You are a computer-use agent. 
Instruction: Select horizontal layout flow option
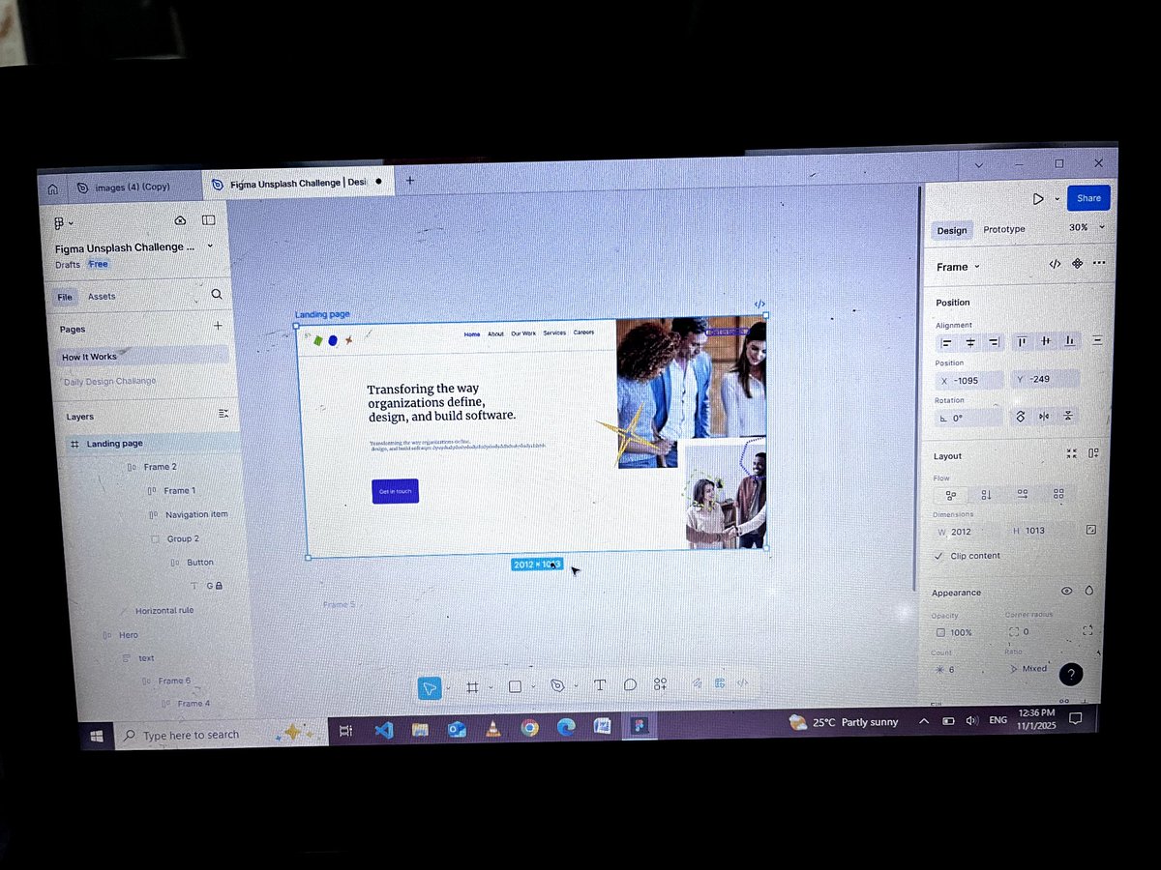(x=1023, y=493)
